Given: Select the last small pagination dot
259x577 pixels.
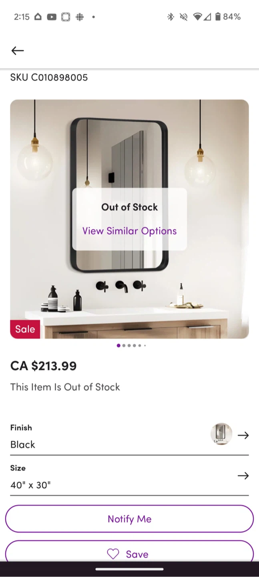Looking at the screenshot, I should [x=145, y=345].
